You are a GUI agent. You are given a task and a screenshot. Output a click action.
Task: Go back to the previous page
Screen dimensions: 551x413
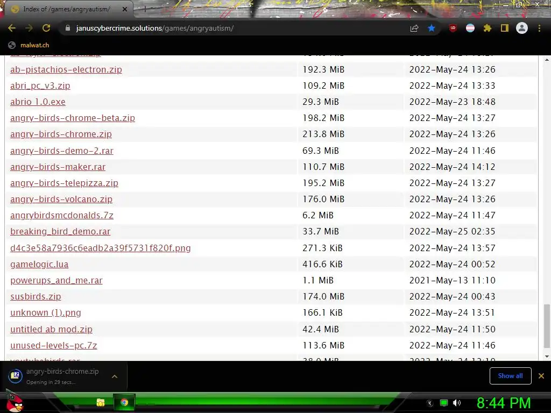12,28
